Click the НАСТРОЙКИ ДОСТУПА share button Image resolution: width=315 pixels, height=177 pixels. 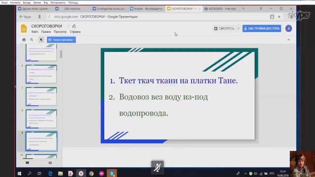coord(261,29)
